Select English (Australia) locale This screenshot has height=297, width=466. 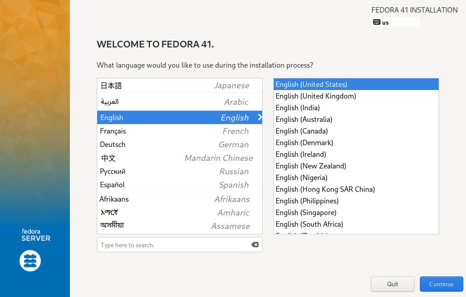click(356, 120)
